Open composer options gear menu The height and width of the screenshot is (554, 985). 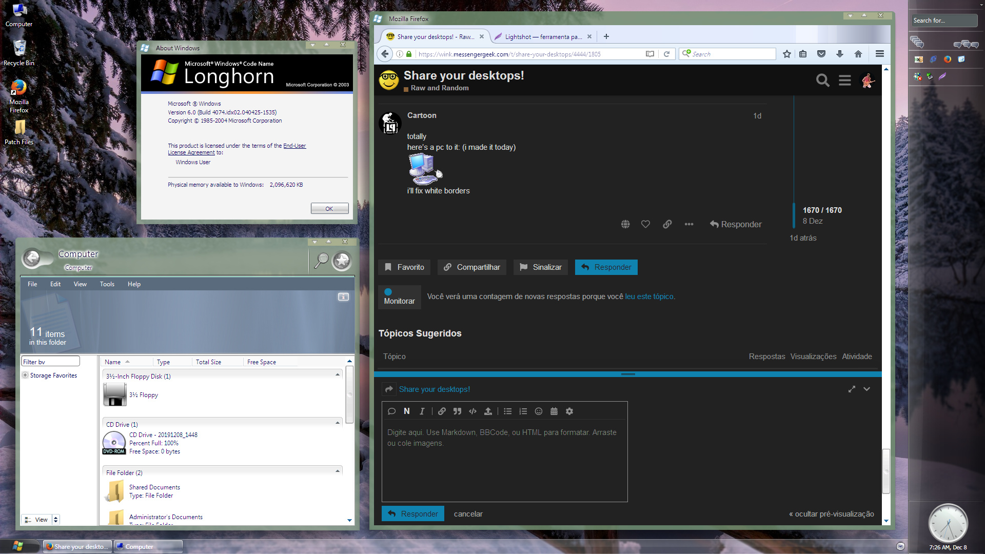tap(569, 411)
